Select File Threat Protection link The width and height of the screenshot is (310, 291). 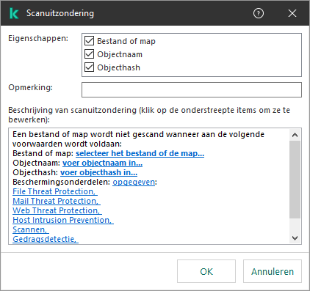click(x=55, y=191)
